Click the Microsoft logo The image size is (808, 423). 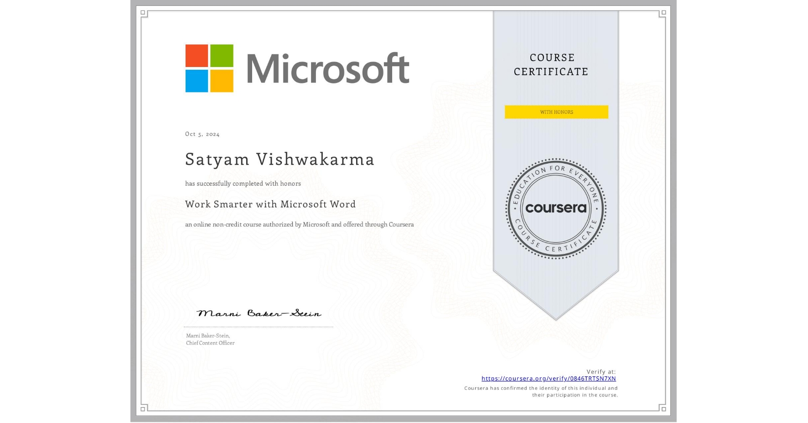tap(296, 67)
